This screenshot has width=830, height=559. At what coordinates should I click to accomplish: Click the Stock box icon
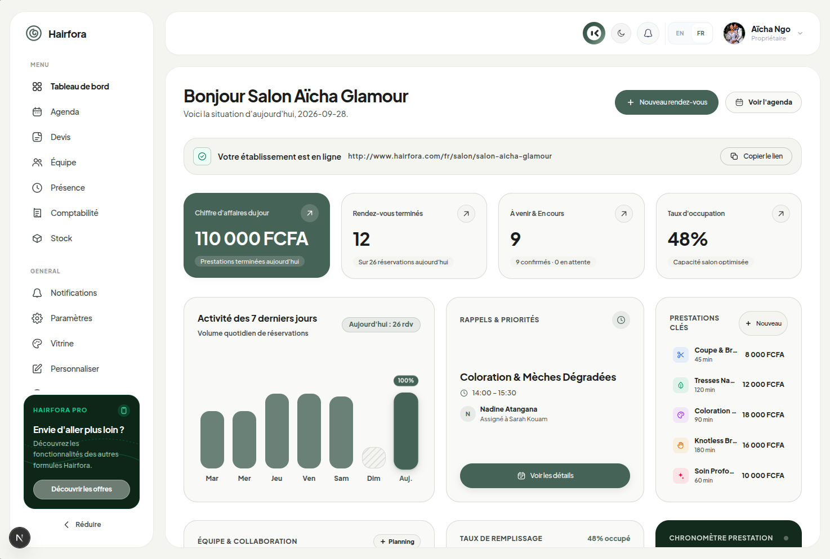[x=37, y=238]
